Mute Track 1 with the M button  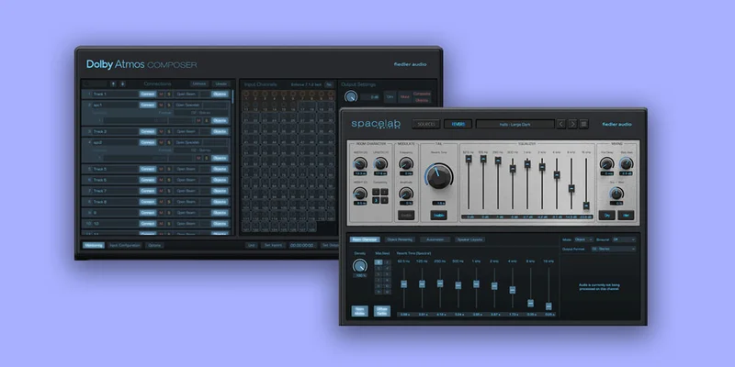(x=161, y=95)
